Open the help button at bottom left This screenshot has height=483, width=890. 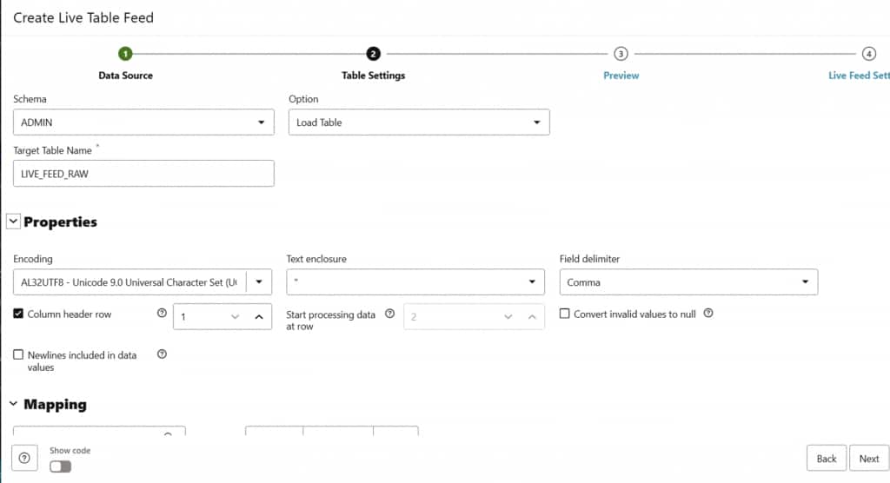(25, 459)
